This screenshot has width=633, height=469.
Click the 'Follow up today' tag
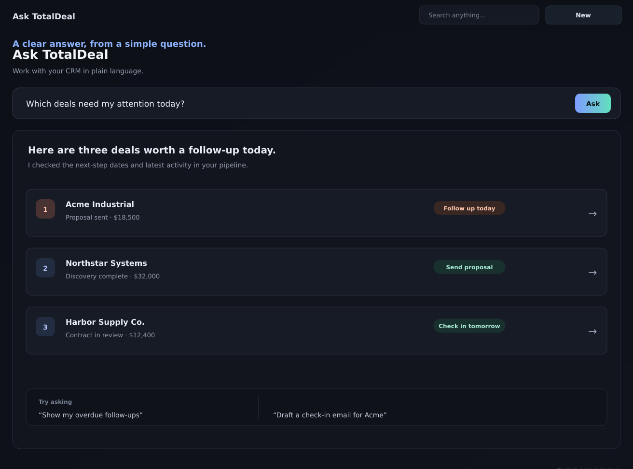coord(469,208)
